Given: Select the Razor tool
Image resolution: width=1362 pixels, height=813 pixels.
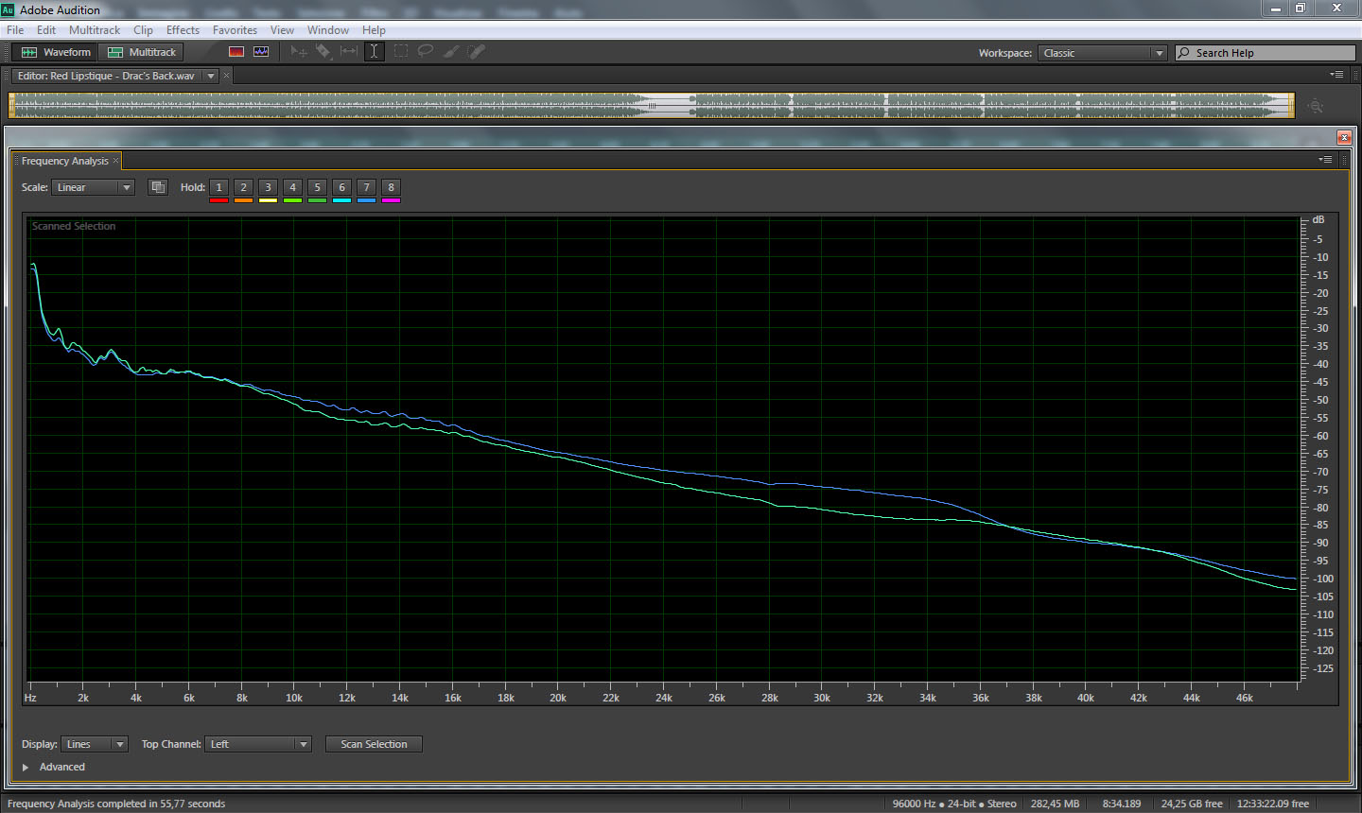Looking at the screenshot, I should click(323, 52).
